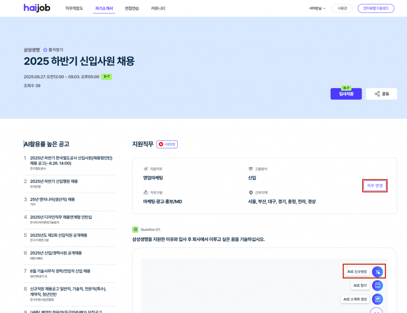Click into the essay answer text area

[x=264, y=286]
